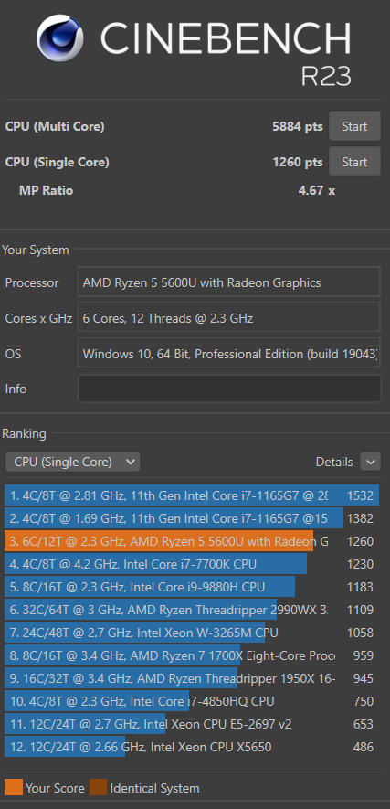The height and width of the screenshot is (809, 390).
Task: Select the highlighted Ryzen 5 5600U ranking entry
Action: pos(192,541)
